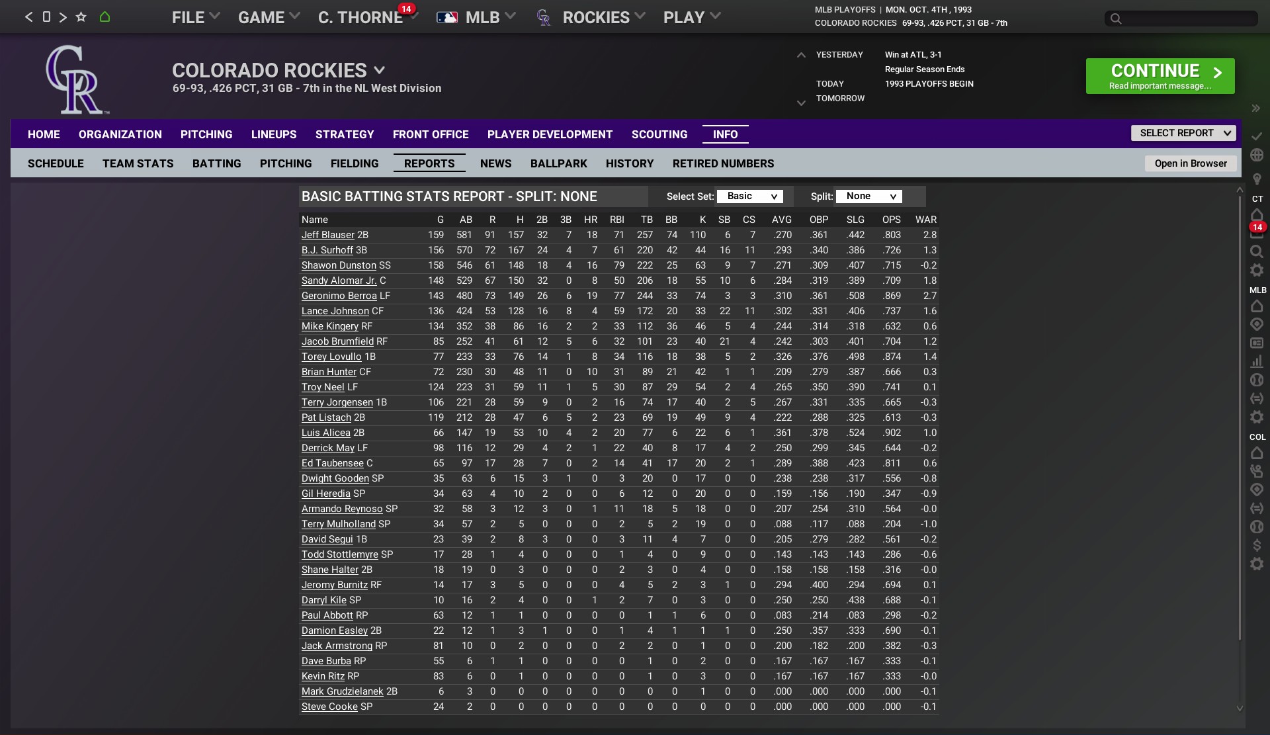Open the BALLPARK sub-tab
This screenshot has height=735, width=1270.
point(559,163)
